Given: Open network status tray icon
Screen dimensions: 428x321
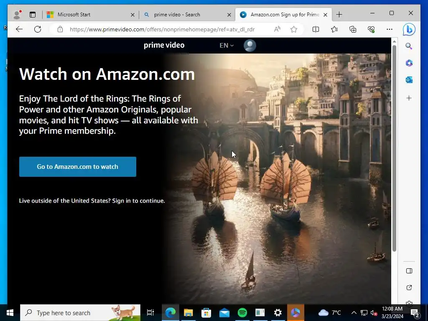Looking at the screenshot, I should pos(364,313).
